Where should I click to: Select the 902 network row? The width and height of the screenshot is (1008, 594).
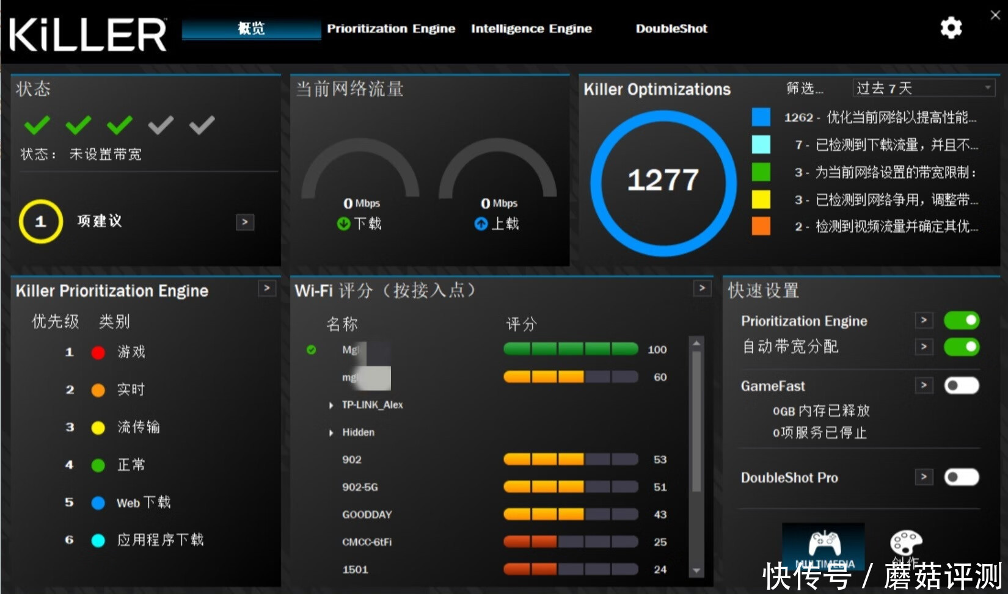(x=495, y=460)
